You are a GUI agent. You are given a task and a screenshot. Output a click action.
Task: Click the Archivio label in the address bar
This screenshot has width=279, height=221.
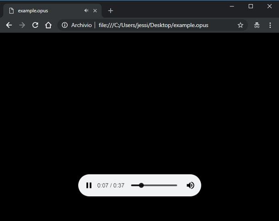point(81,25)
